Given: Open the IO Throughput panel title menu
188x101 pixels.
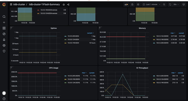Looking at the screenshot, I should click(x=142, y=68).
